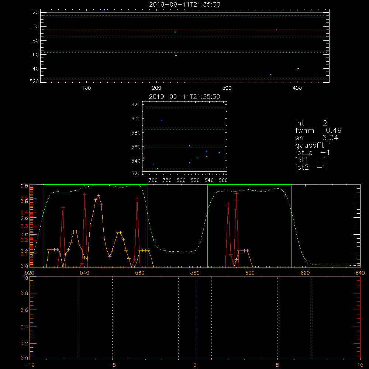Click the 10 label on bottom axis
This screenshot has height=369, width=369.
(360, 365)
